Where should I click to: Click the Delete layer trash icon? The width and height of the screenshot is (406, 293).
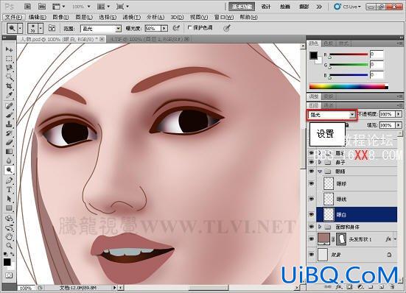click(393, 287)
